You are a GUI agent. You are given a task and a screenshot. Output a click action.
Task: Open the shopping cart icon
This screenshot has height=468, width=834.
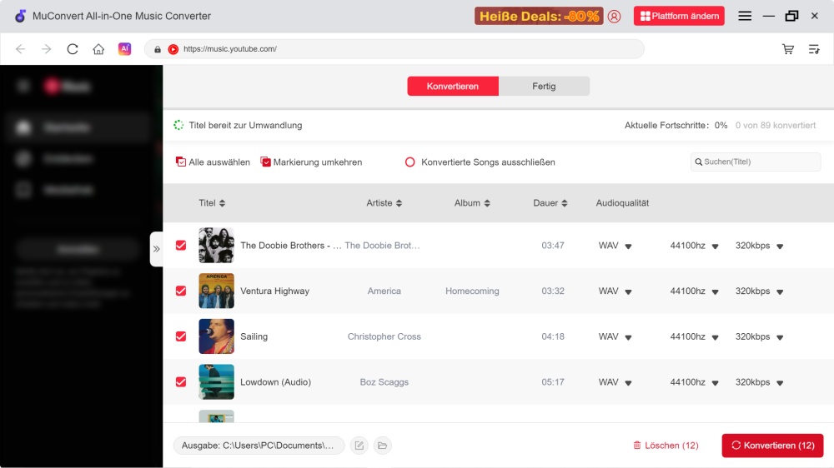click(788, 49)
